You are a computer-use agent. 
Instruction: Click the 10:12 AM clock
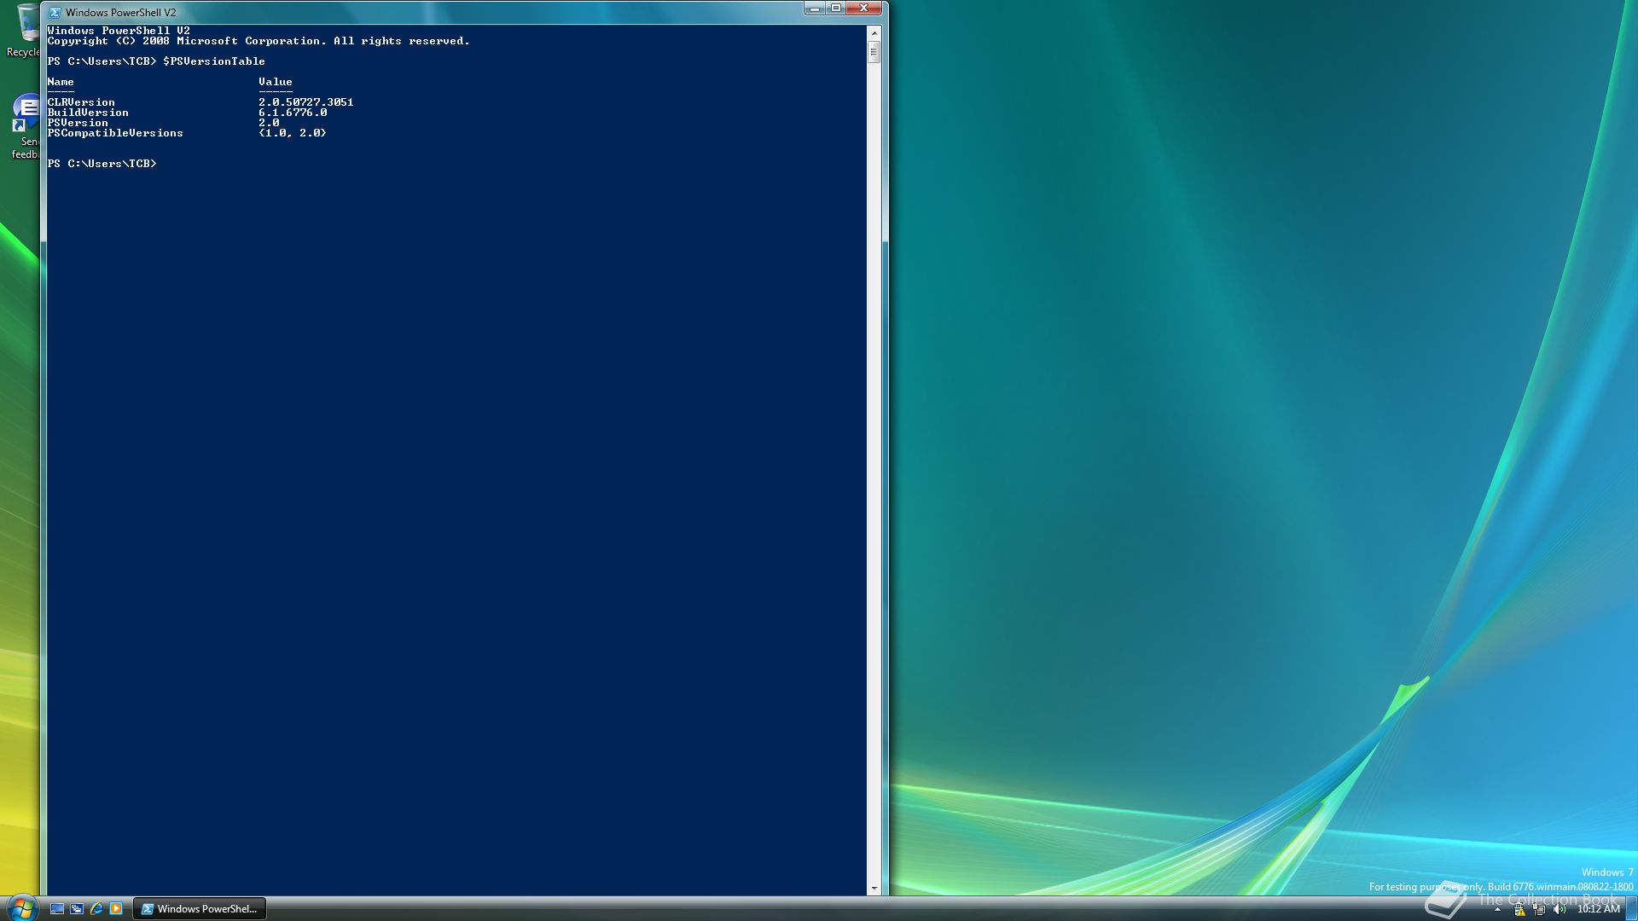point(1598,909)
